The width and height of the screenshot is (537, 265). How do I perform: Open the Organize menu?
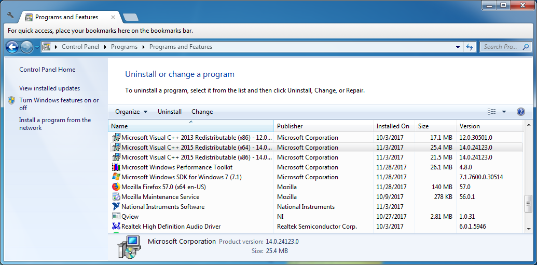[131, 112]
